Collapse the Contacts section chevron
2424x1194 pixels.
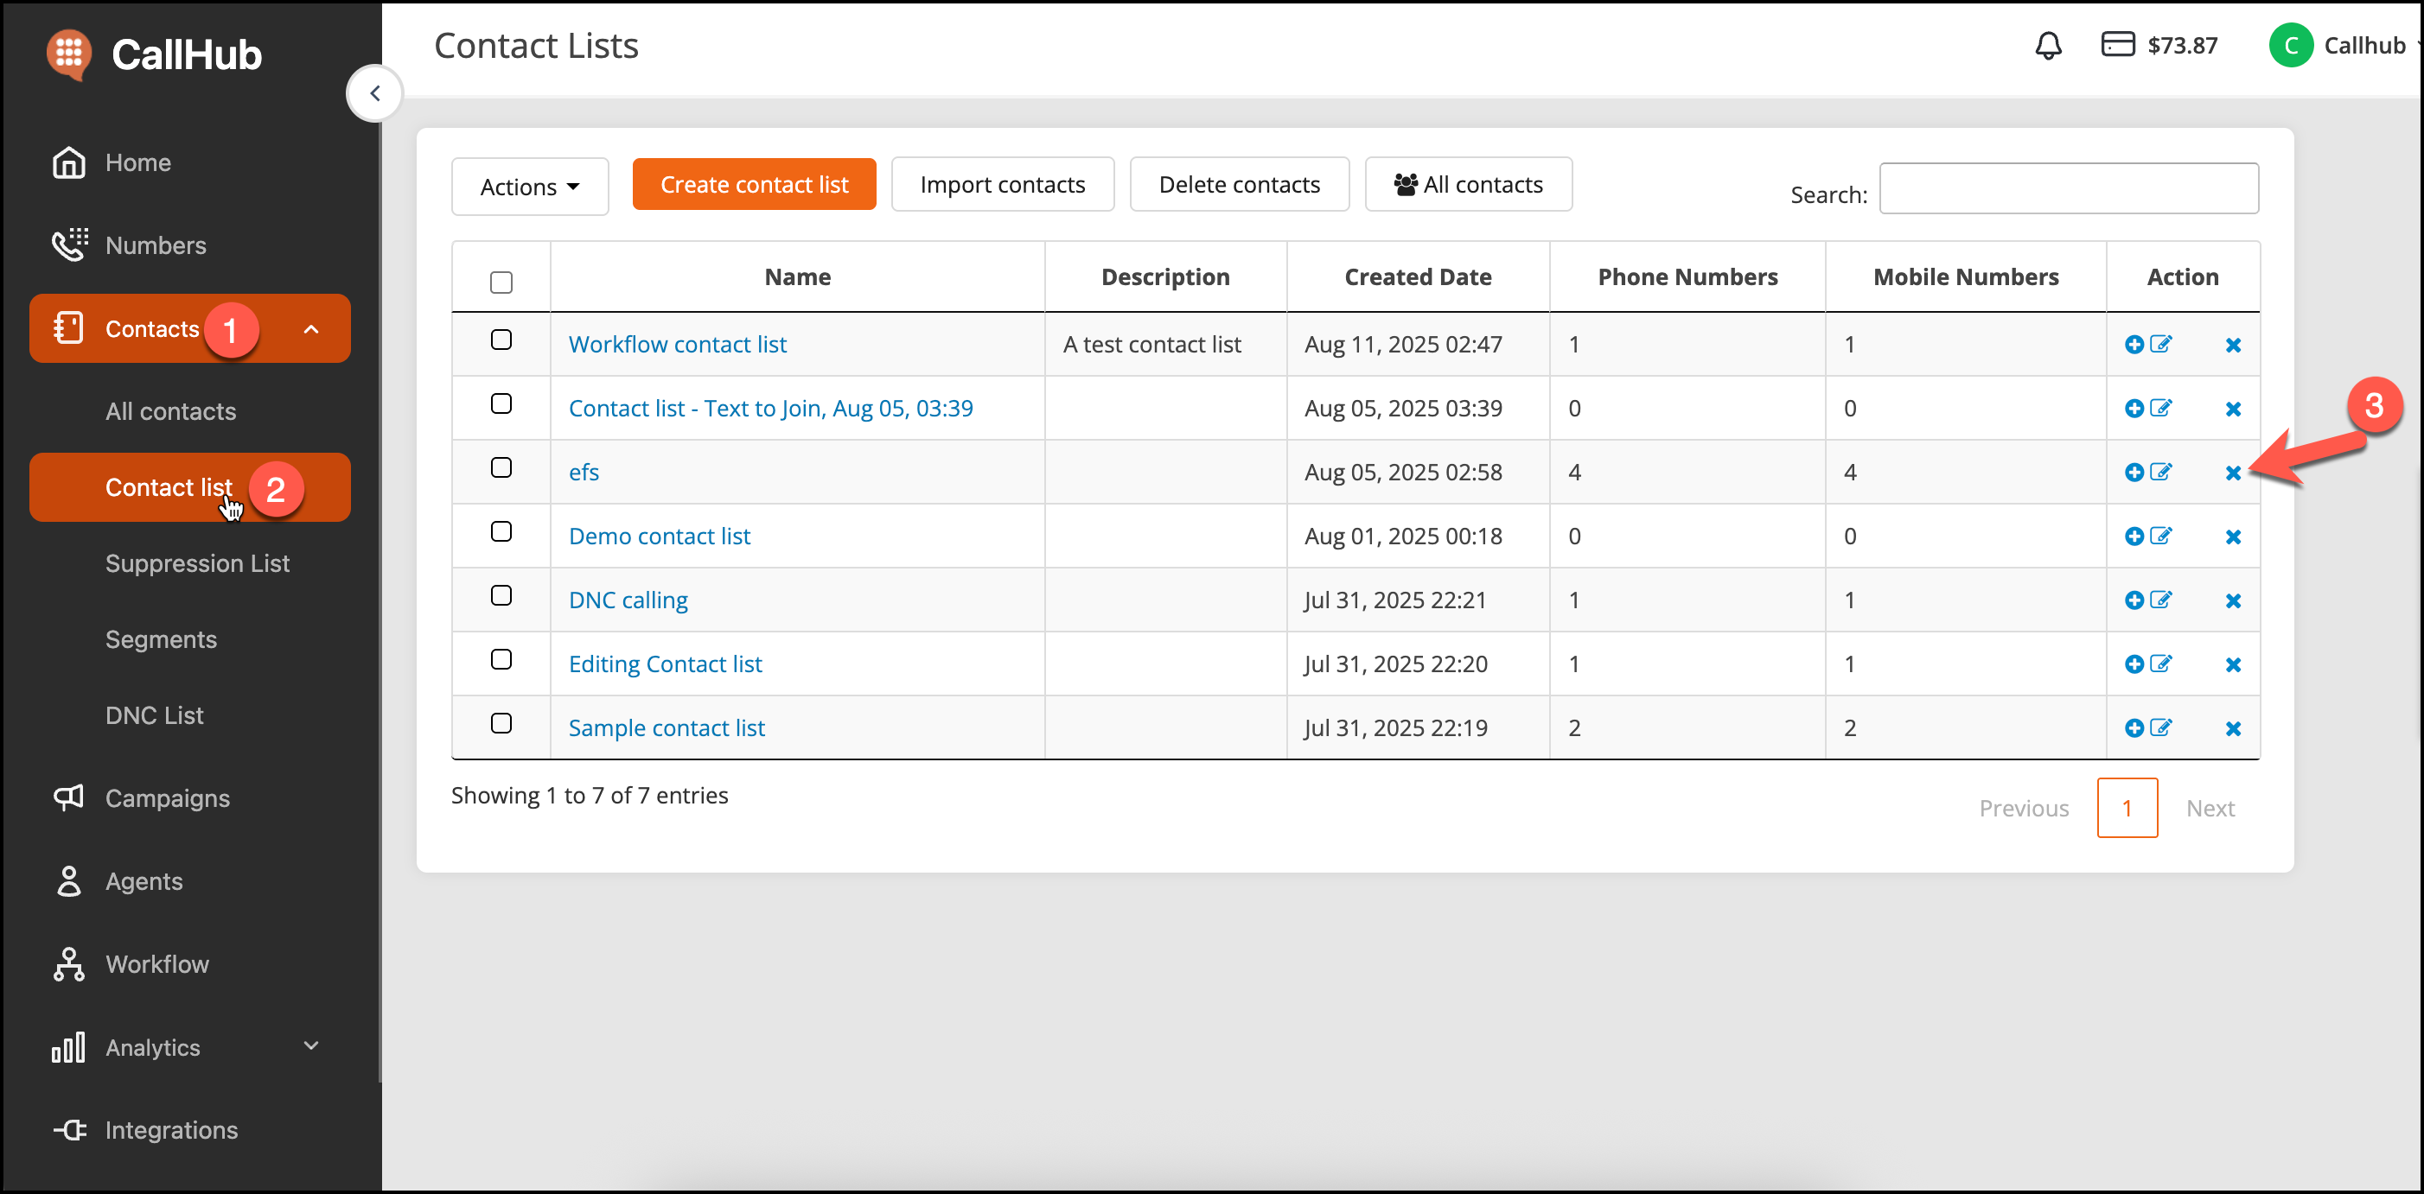(311, 329)
